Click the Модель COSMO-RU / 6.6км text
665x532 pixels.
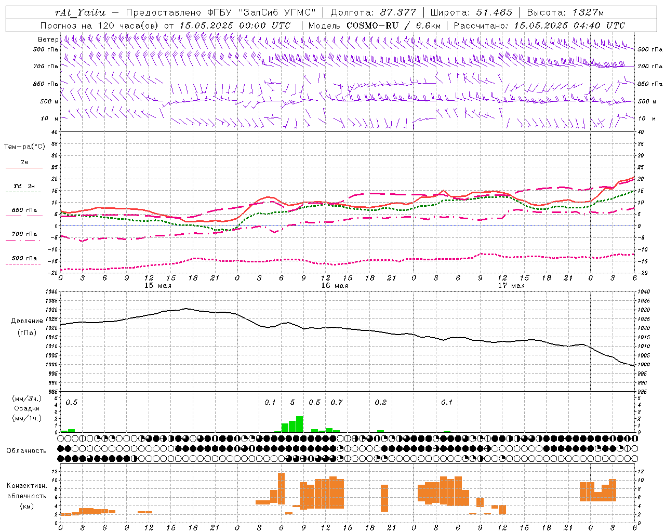pyautogui.click(x=375, y=25)
